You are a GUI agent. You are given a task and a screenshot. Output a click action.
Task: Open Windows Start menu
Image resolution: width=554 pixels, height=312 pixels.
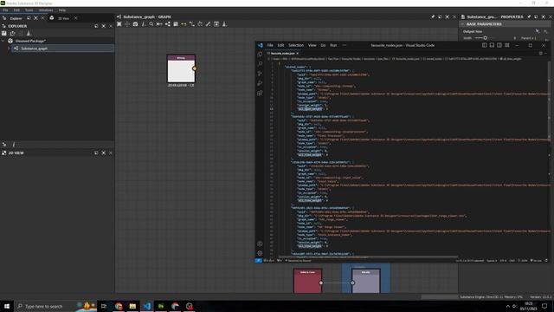coord(7,306)
